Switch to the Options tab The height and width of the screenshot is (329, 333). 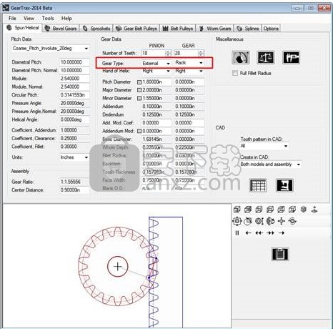click(x=271, y=29)
